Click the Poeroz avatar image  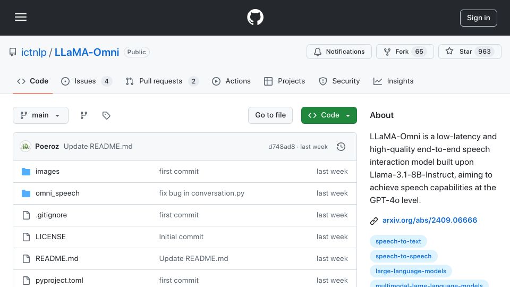pos(25,147)
